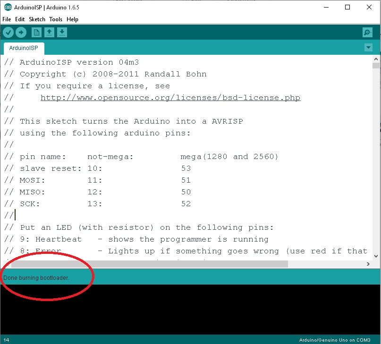Viewport: 381px width, 344px height.
Task: Click the horizontal scrollbar thumb
Action: click(150, 264)
